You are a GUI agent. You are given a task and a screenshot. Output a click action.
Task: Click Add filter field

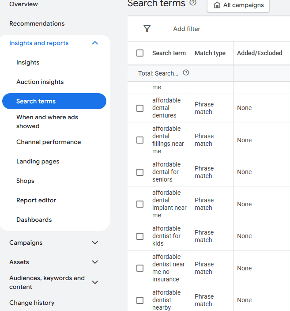(x=187, y=29)
